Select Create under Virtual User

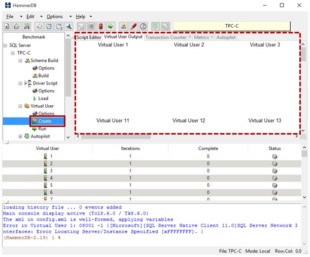(x=45, y=121)
